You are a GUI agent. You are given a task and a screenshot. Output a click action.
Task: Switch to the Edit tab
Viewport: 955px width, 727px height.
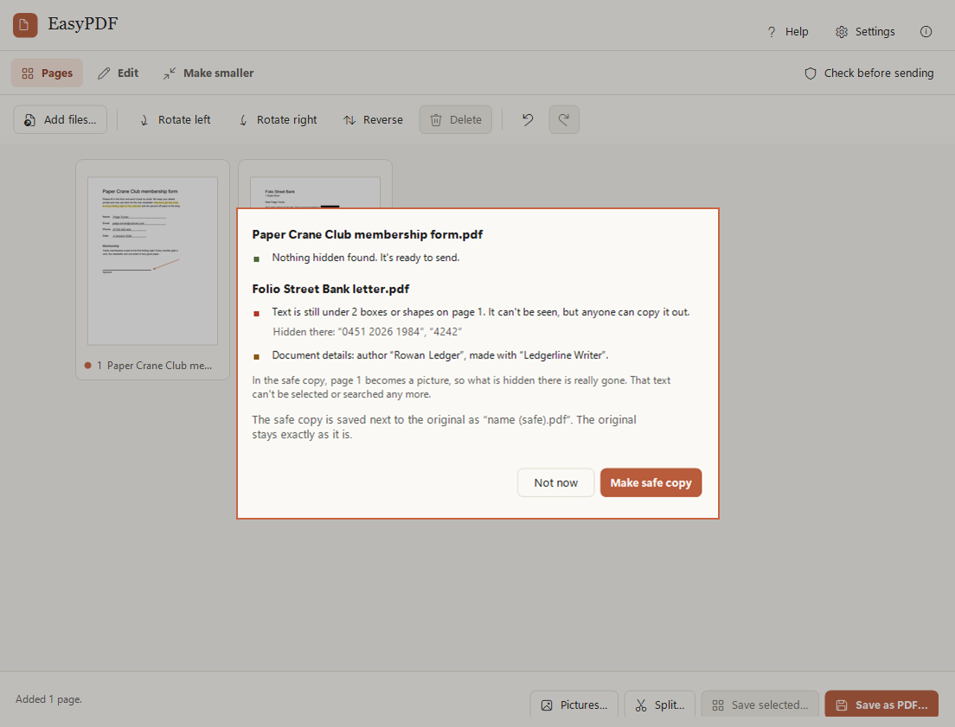pos(119,73)
